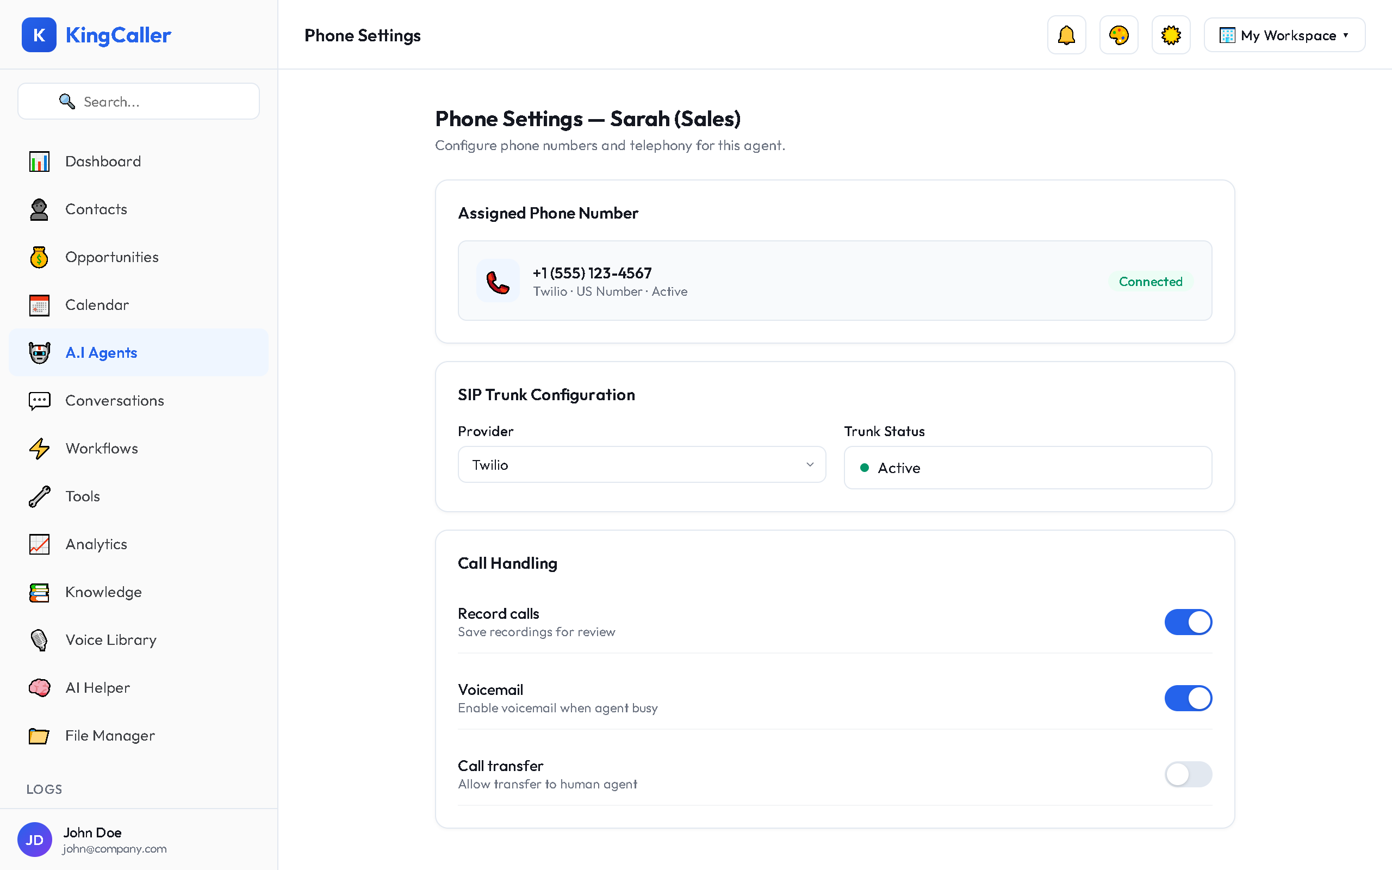Click inside the Search field
The width and height of the screenshot is (1392, 870).
138,101
